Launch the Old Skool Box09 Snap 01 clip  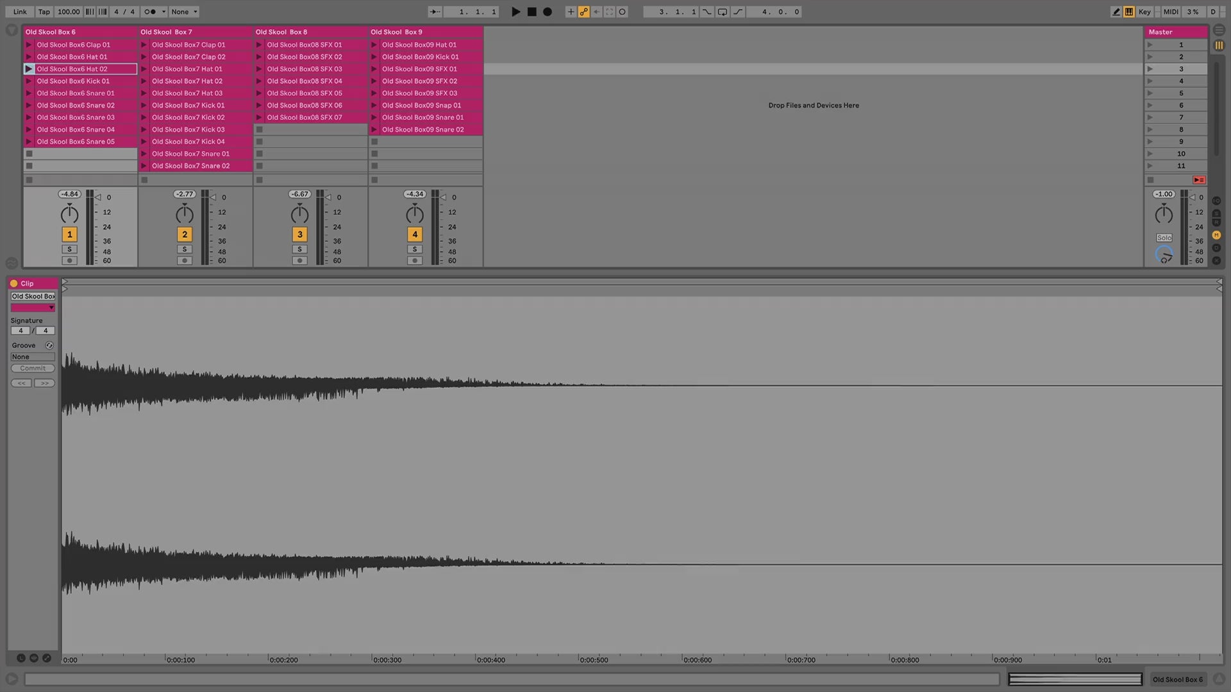tap(374, 105)
